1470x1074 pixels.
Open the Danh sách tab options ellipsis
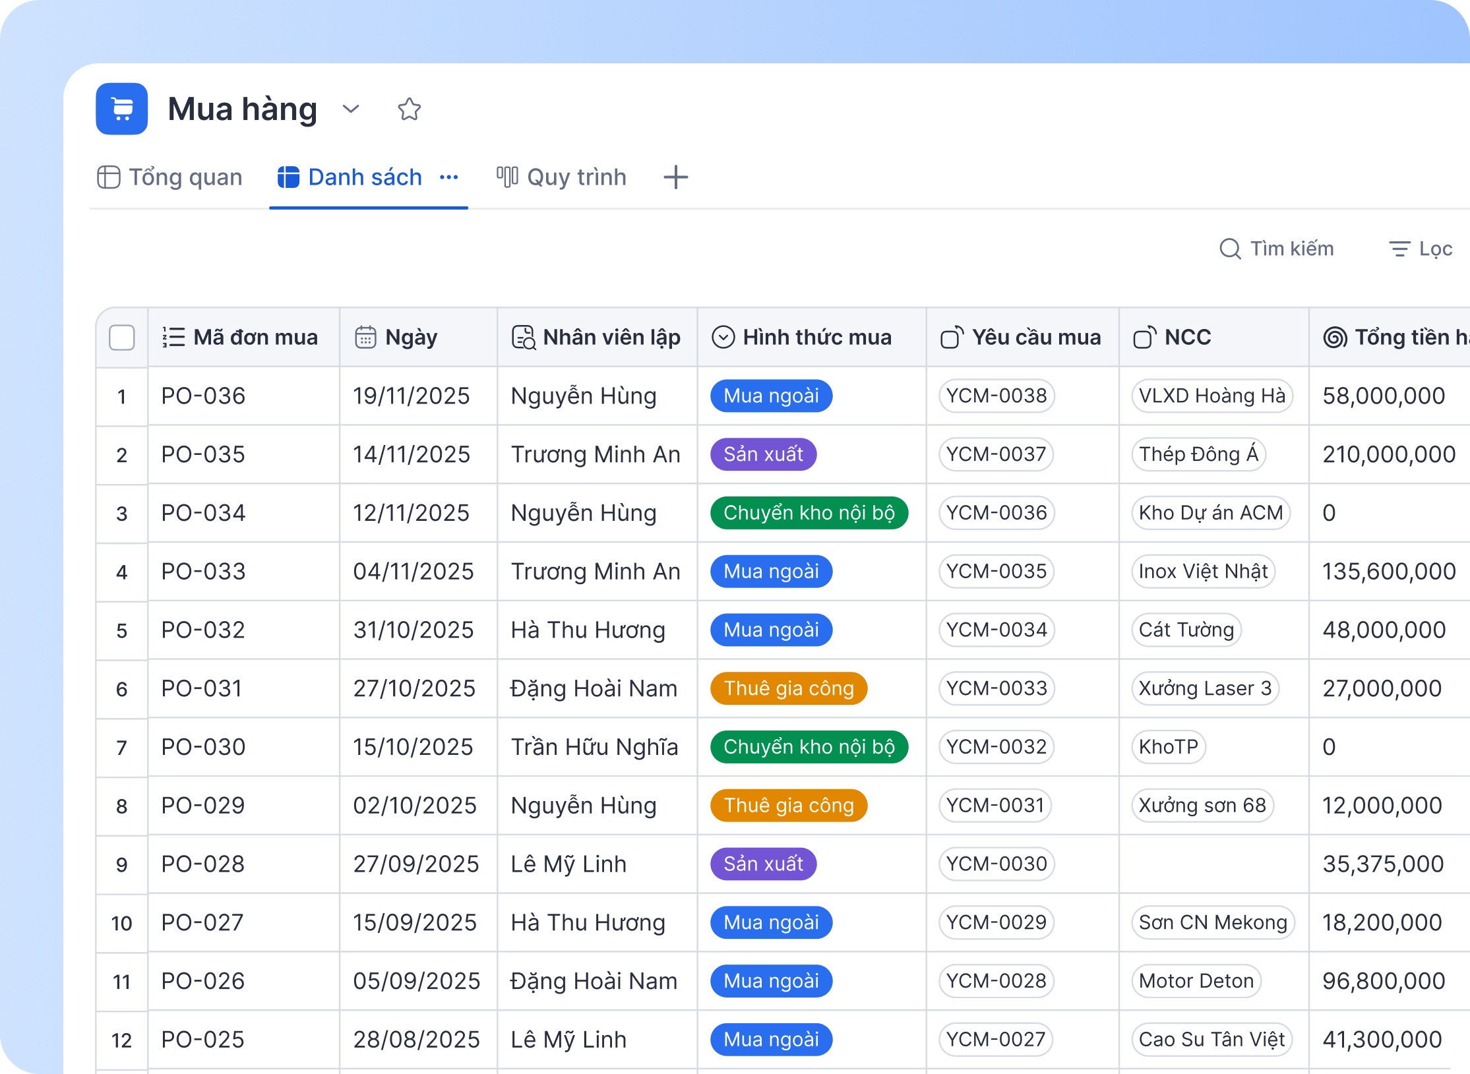click(x=449, y=177)
